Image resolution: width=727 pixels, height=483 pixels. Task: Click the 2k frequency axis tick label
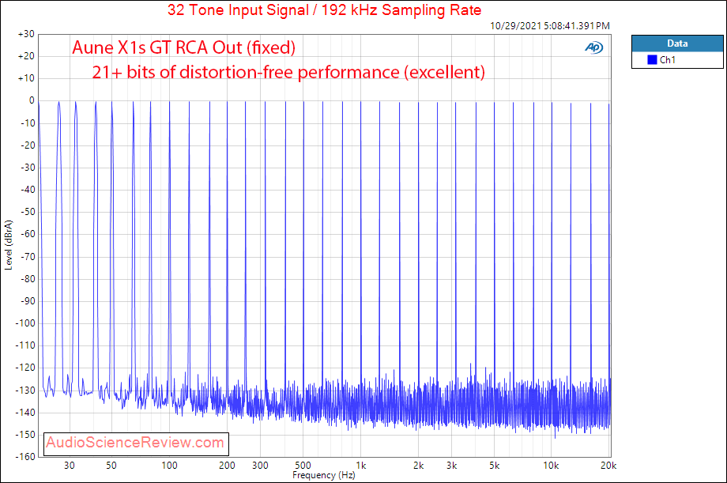point(418,466)
